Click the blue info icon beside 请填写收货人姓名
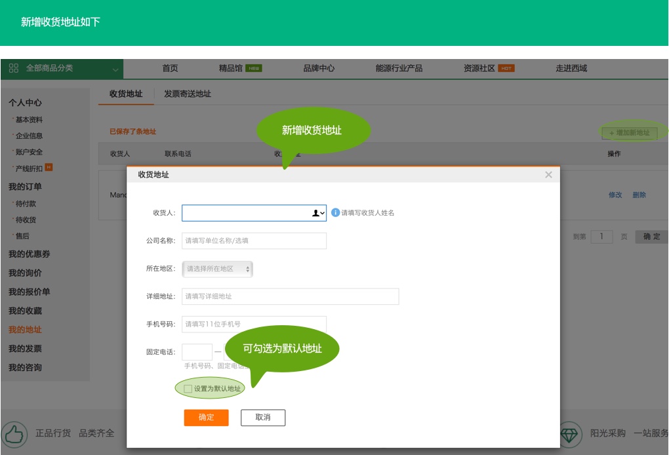The image size is (669, 455). (x=335, y=212)
